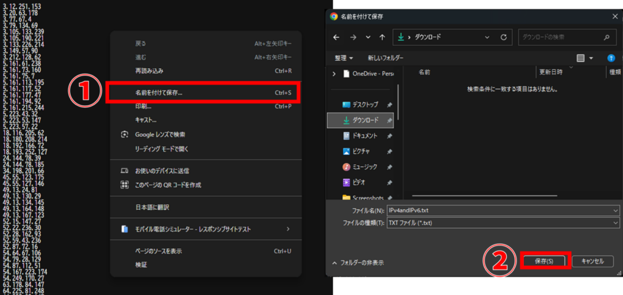Expand the address bar history dropdown
The width and height of the screenshot is (623, 295).
(x=487, y=37)
